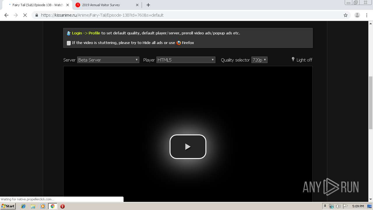The image size is (373, 210).
Task: Click the Firefox logo icon
Action: click(179, 43)
